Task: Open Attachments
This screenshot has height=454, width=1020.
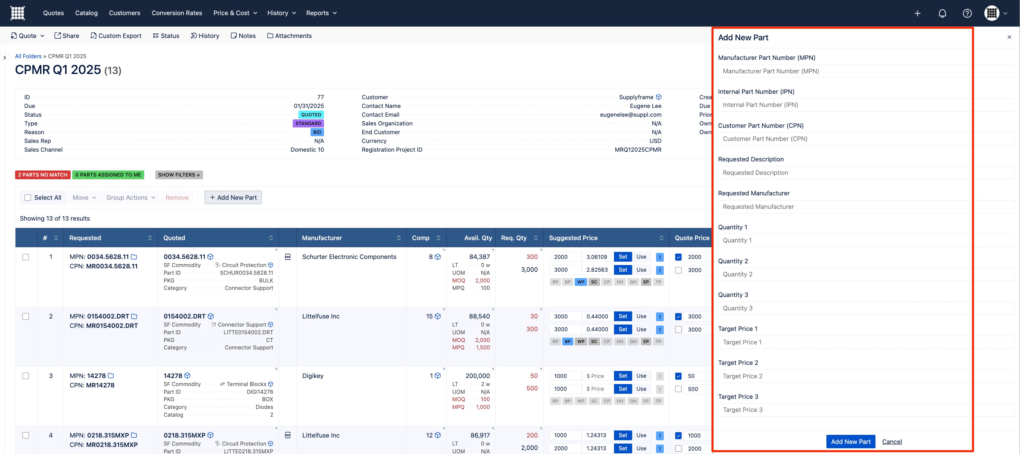Action: [289, 36]
